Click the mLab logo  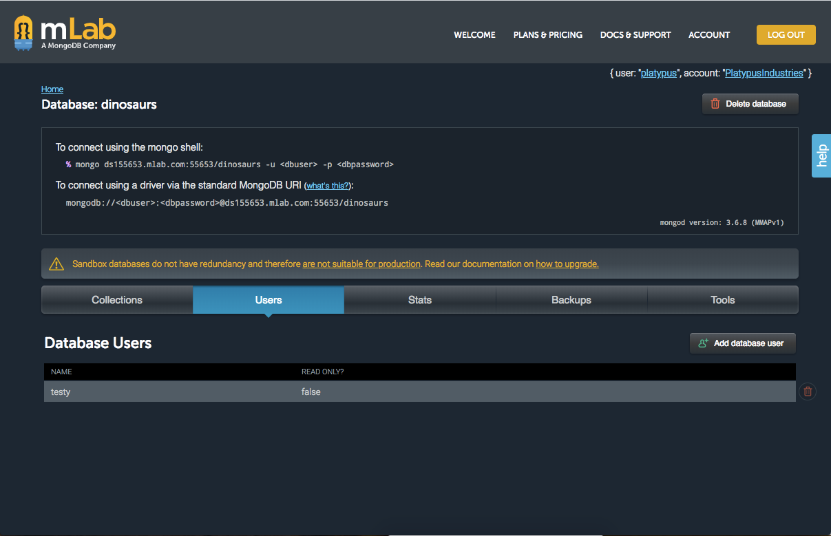coord(65,32)
